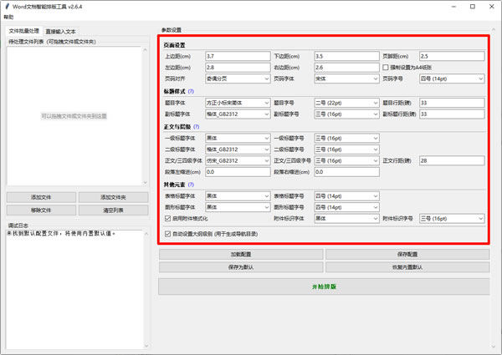Click the (?) help icon beside 其他元素

[x=192, y=185]
